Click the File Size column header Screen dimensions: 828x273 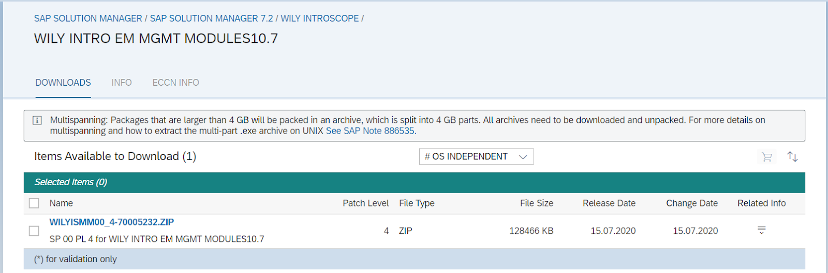537,203
